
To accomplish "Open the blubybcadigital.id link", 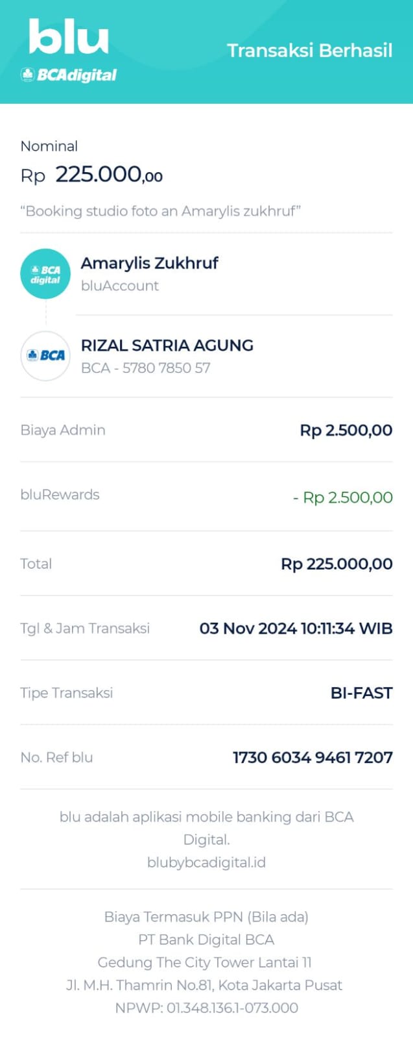I will pos(206,862).
